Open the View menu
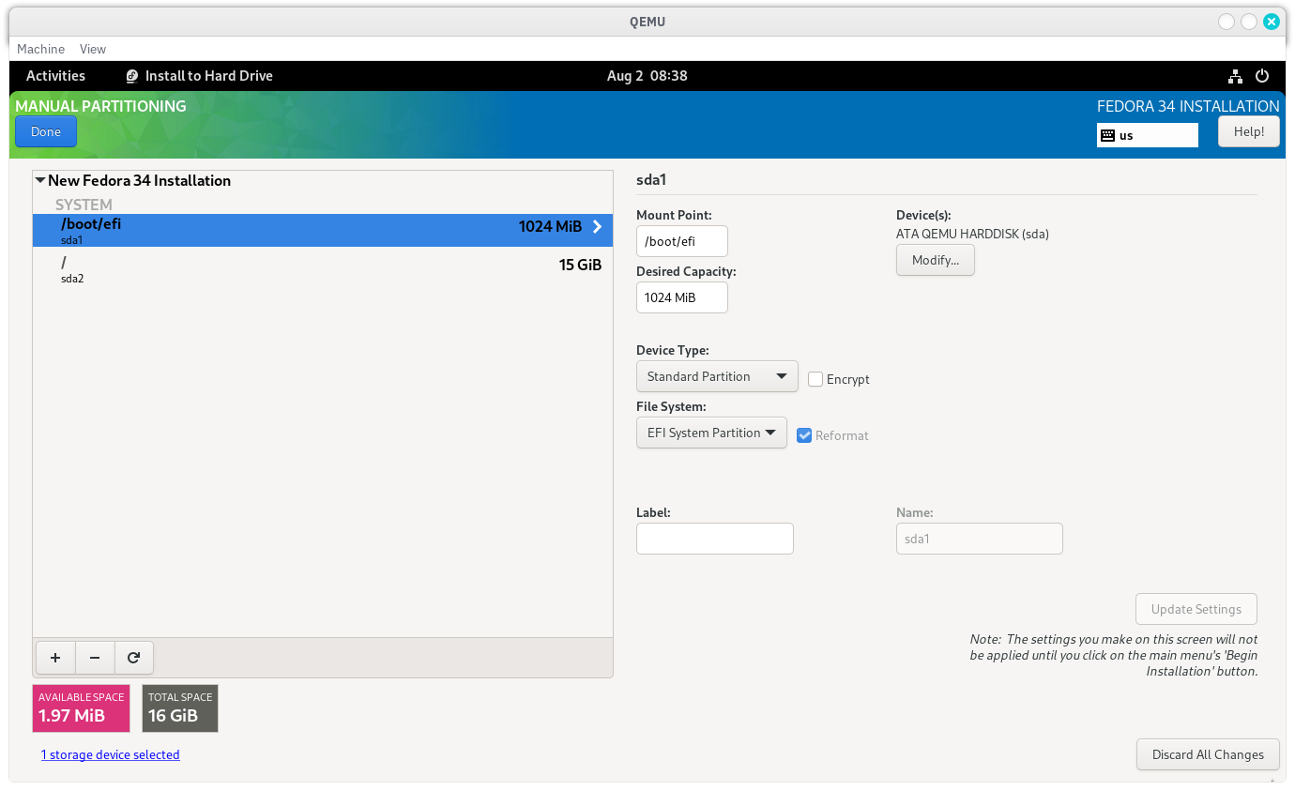The width and height of the screenshot is (1295, 791). (x=93, y=49)
